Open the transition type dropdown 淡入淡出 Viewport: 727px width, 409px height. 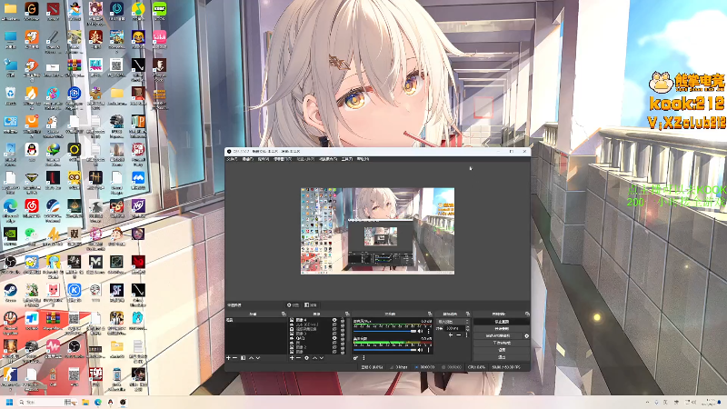click(x=453, y=322)
